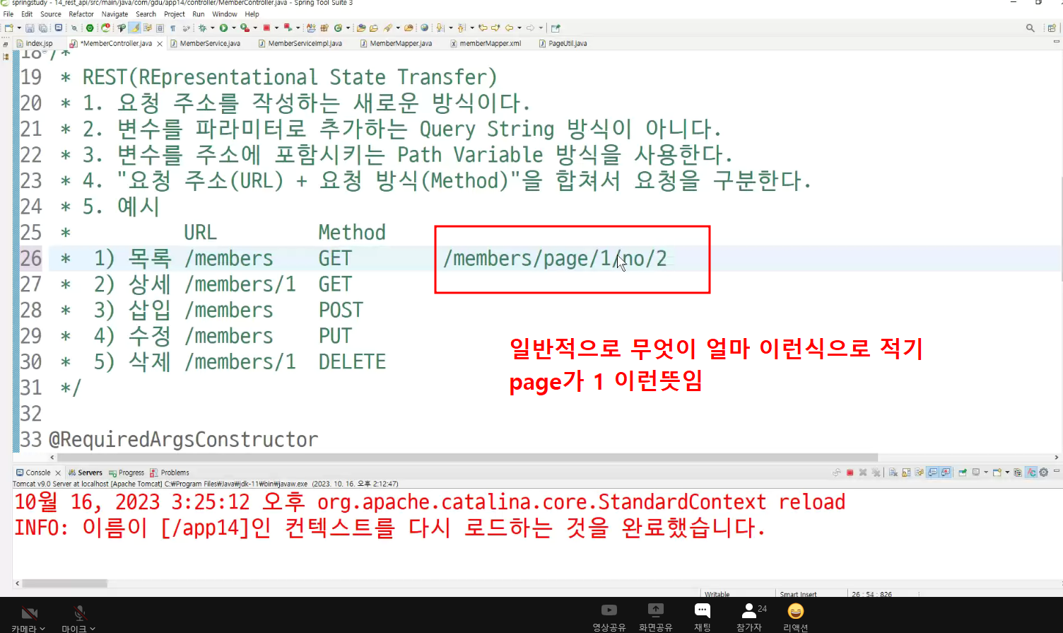Viewport: 1063px width, 633px height.
Task: Open the Window menu
Action: [225, 14]
